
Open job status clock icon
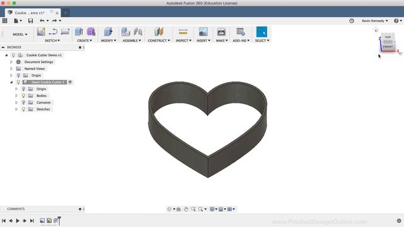tap(352, 21)
